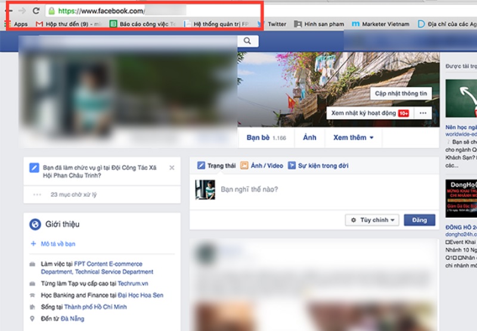Open the Hệ thống quản trị bookmark
Image resolution: width=477 pixels, height=331 pixels.
pyautogui.click(x=216, y=24)
